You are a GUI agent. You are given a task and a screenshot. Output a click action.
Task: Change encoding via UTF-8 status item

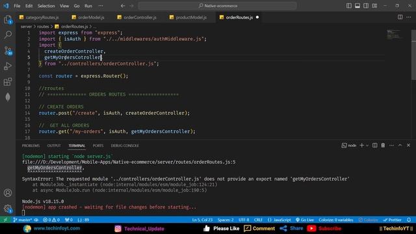click(x=244, y=220)
